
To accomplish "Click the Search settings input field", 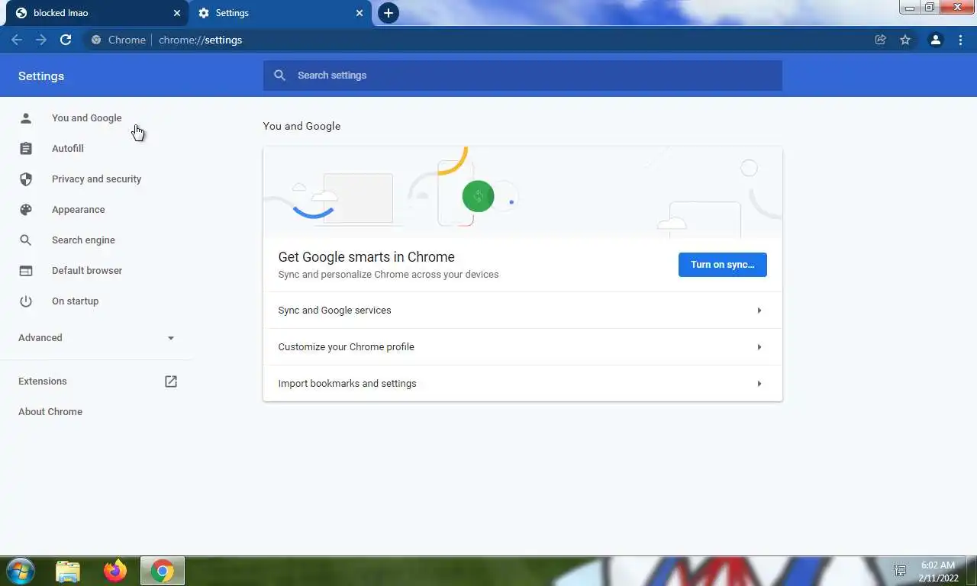I will coord(522,75).
